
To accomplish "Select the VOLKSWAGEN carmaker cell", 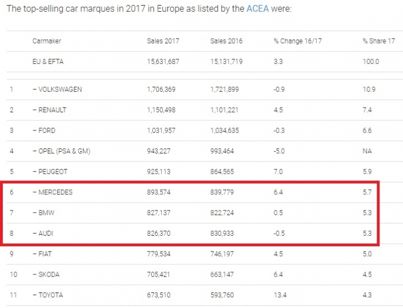I will coord(57,89).
